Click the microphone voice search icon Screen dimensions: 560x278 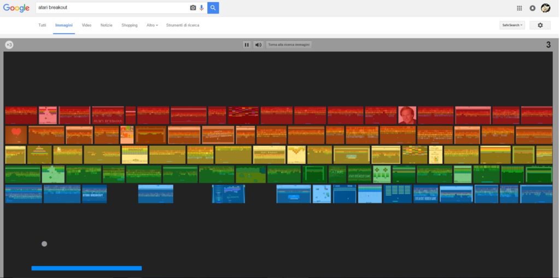click(201, 8)
